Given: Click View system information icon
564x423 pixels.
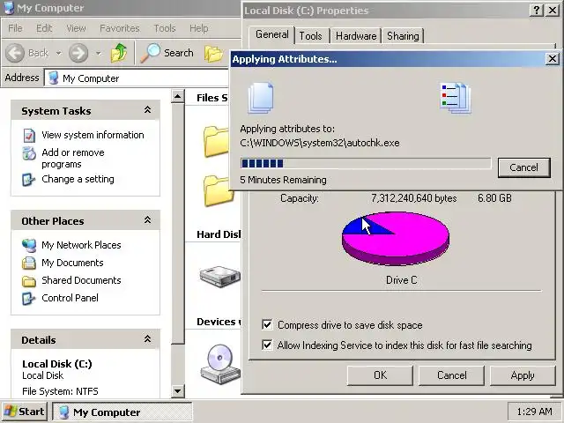Looking at the screenshot, I should 29,136.
